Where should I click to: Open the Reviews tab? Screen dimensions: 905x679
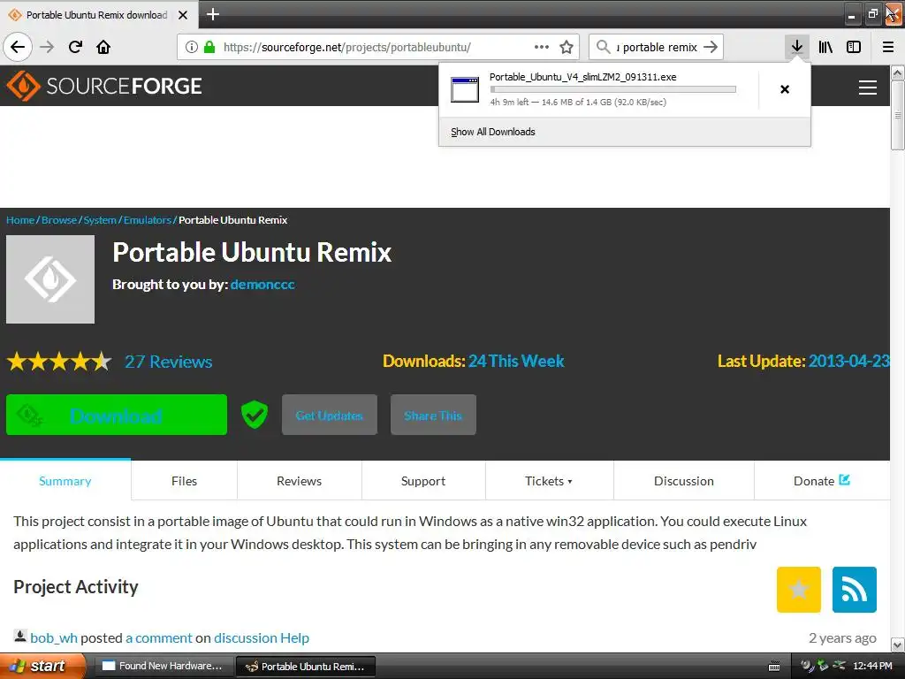coord(299,481)
